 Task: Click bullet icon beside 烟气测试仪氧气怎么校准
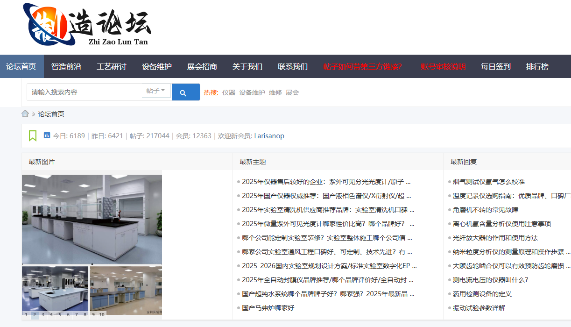point(449,182)
